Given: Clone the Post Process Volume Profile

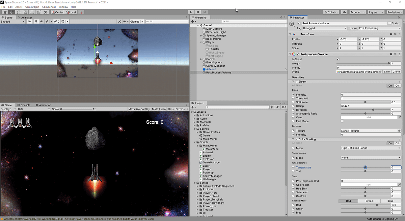Looking at the screenshot, I should tap(396, 71).
